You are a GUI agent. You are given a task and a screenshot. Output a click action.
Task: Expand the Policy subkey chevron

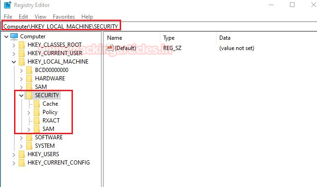[x=29, y=113]
